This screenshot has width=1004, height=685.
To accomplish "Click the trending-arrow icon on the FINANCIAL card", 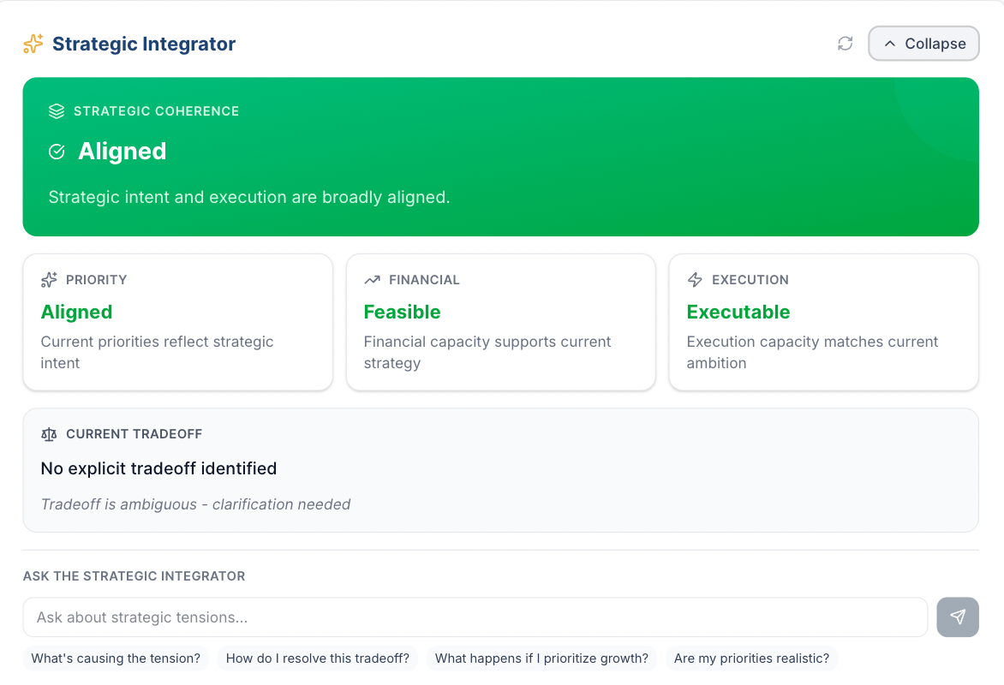I will click(x=372, y=279).
